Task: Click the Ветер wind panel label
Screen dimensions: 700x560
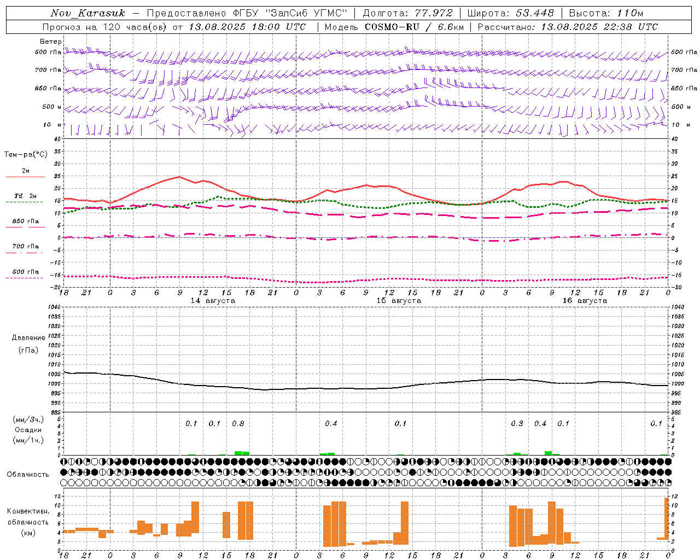Action: (x=51, y=42)
